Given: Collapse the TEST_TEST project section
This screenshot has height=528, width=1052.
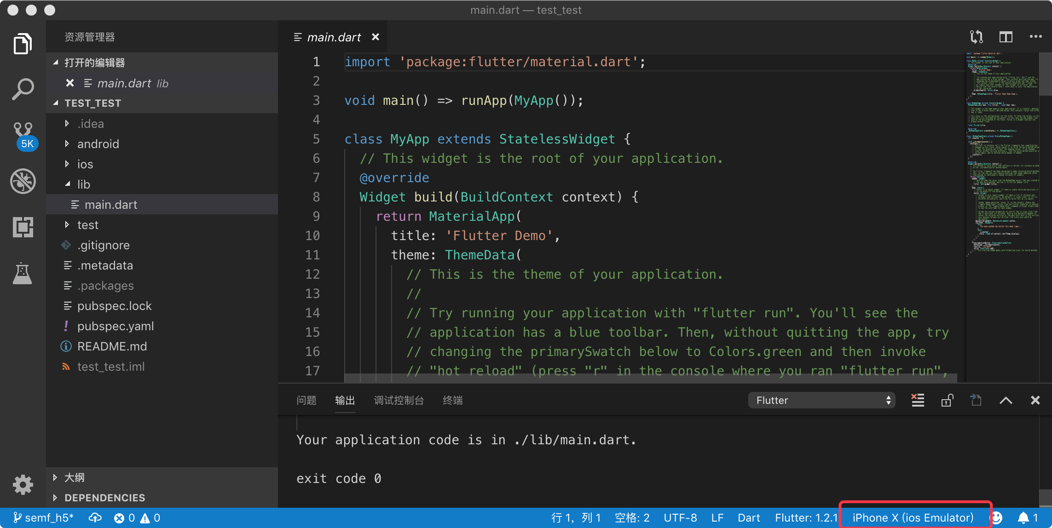Looking at the screenshot, I should [x=162, y=103].
